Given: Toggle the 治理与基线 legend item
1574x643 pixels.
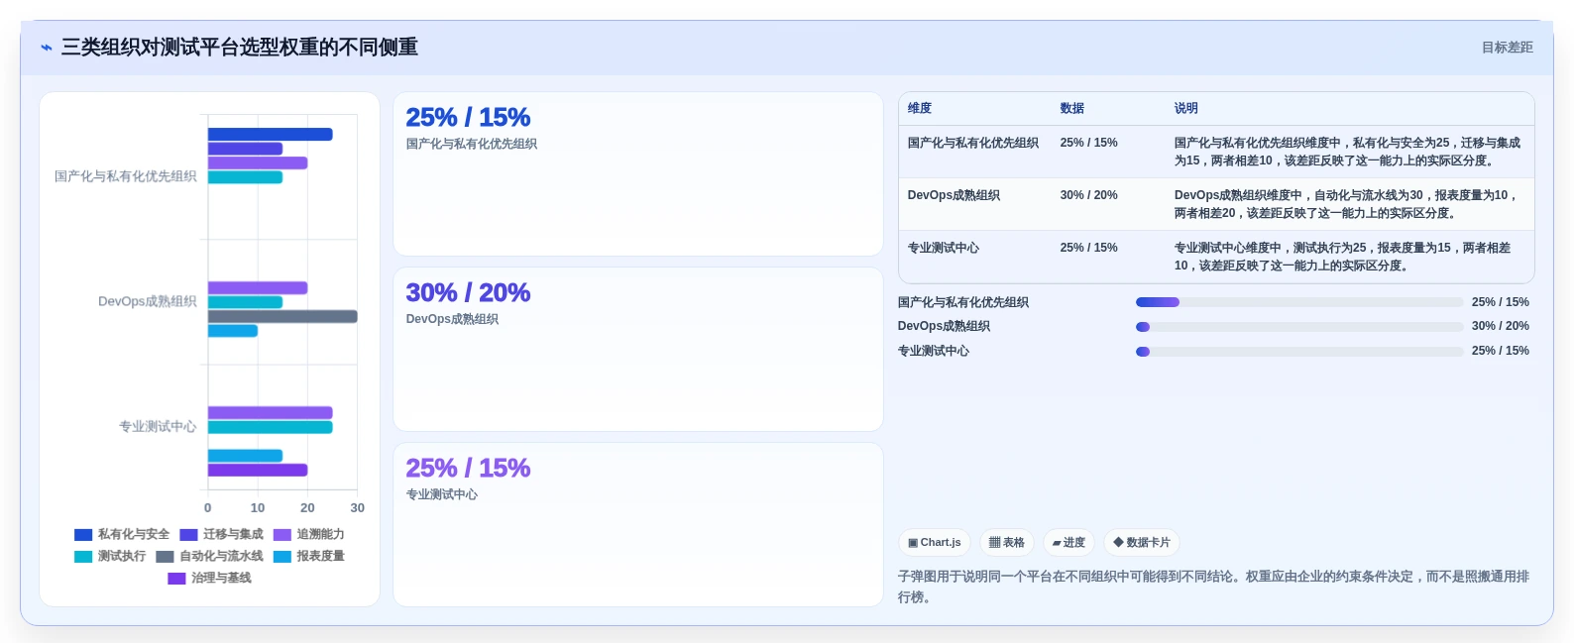Looking at the screenshot, I should coord(209,578).
